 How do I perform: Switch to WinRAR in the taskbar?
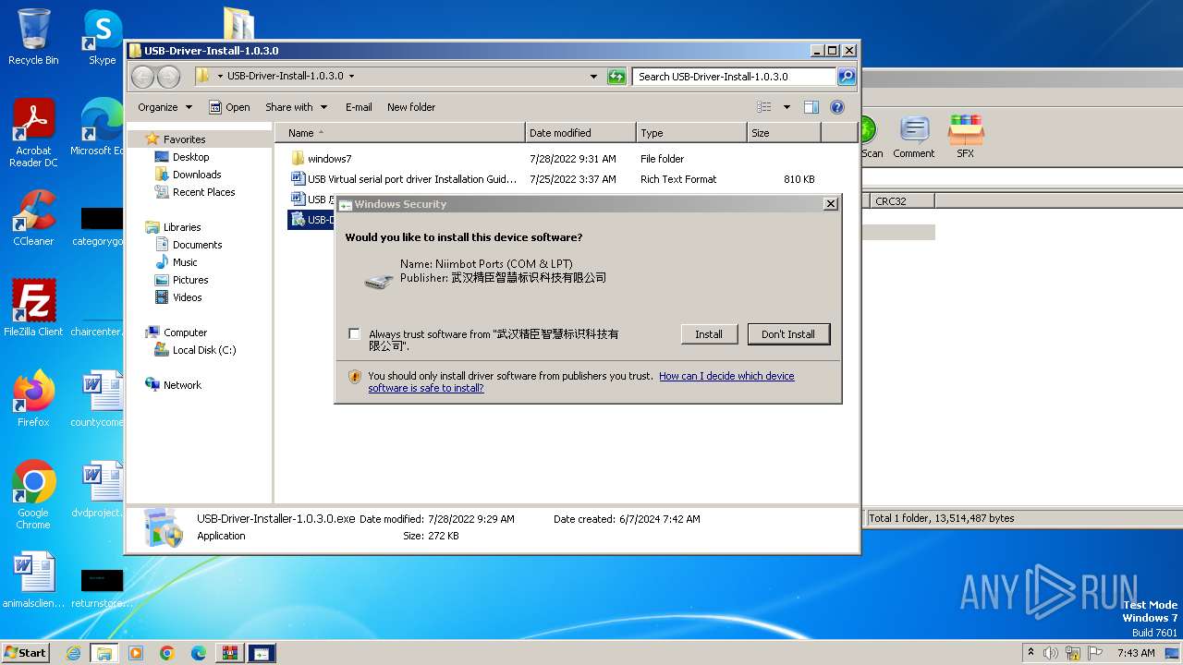[230, 653]
